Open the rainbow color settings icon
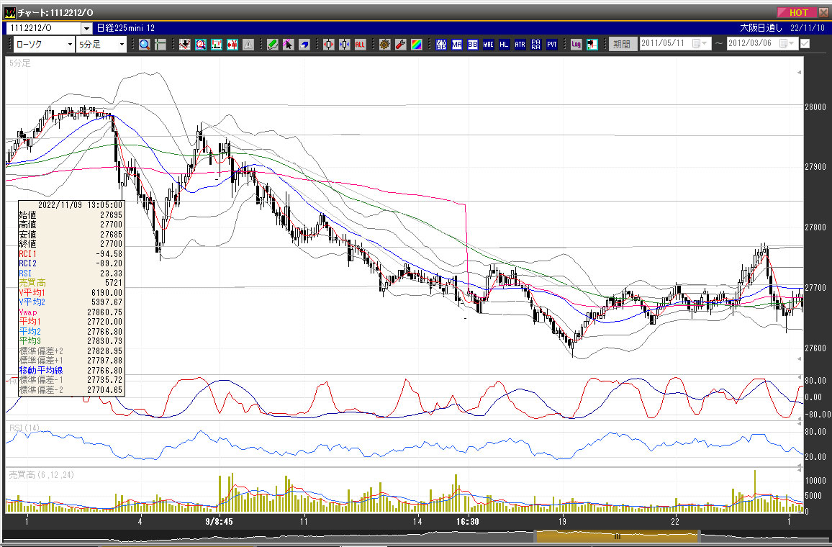This screenshot has height=547, width=832. pyautogui.click(x=417, y=45)
